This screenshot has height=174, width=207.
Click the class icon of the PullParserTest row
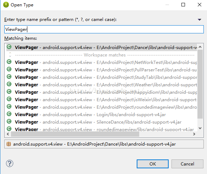pyautogui.click(x=9, y=69)
